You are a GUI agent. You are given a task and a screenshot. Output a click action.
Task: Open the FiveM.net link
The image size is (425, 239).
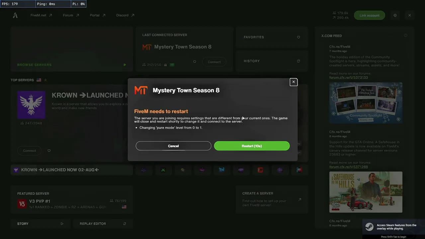[41, 15]
